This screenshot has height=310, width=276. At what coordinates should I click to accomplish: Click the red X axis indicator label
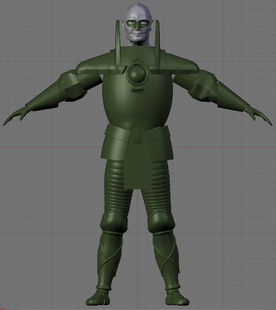coord(4,308)
